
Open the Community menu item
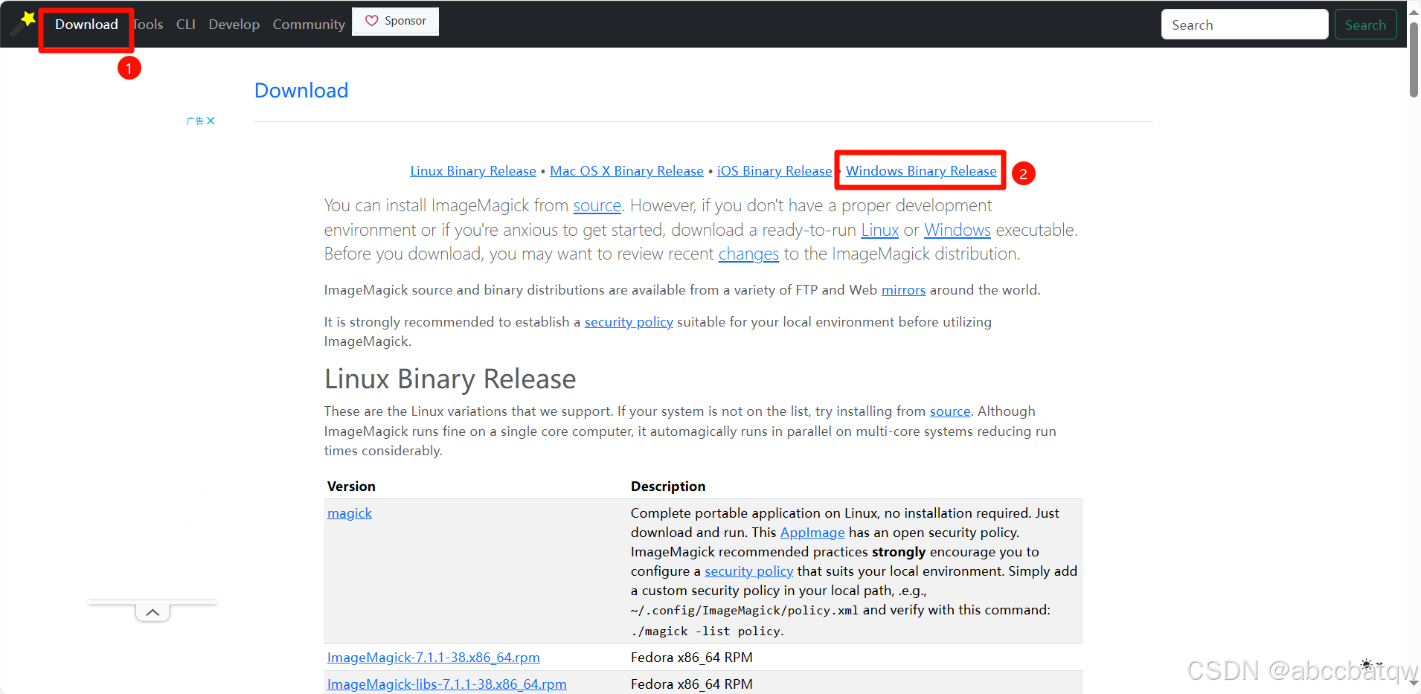[309, 25]
